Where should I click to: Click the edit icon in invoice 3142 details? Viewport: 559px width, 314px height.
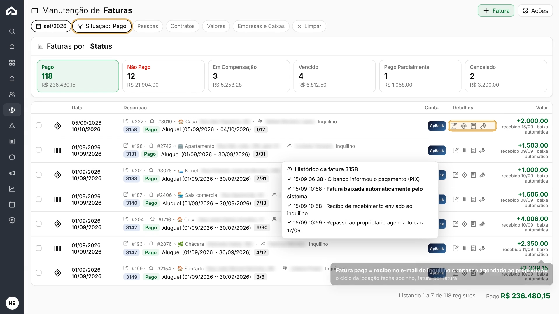click(x=455, y=224)
